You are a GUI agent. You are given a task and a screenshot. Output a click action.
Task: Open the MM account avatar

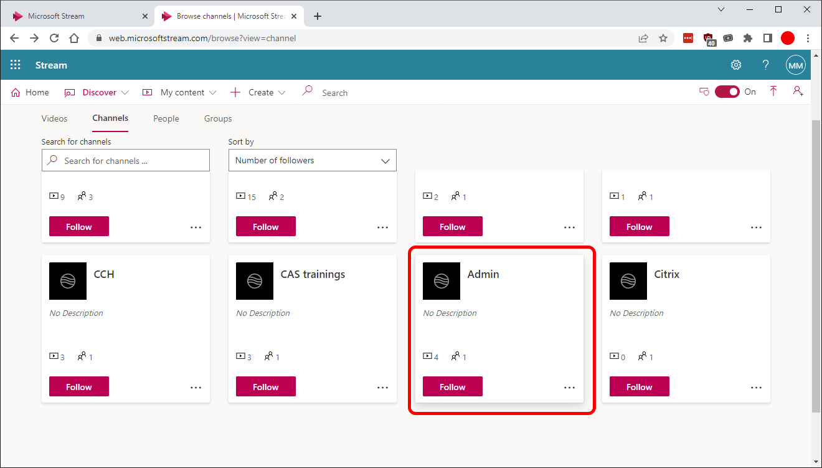point(796,65)
